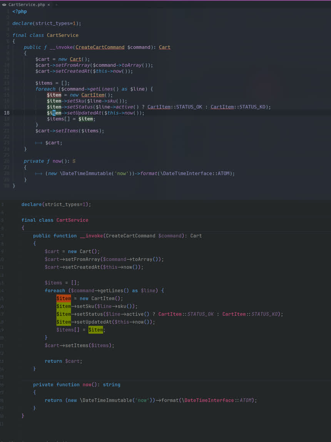Click 'private function' keywords in lower editor
Screen dimensions: 331x442
(x=56, y=384)
